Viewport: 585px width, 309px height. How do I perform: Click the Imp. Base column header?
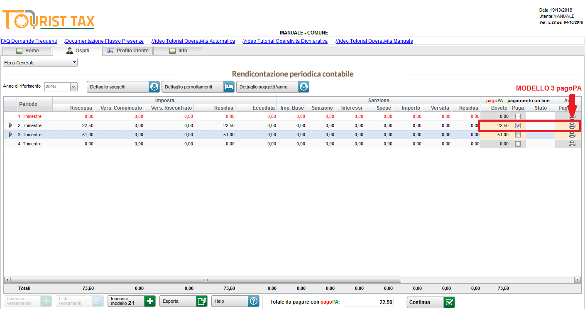click(x=291, y=108)
